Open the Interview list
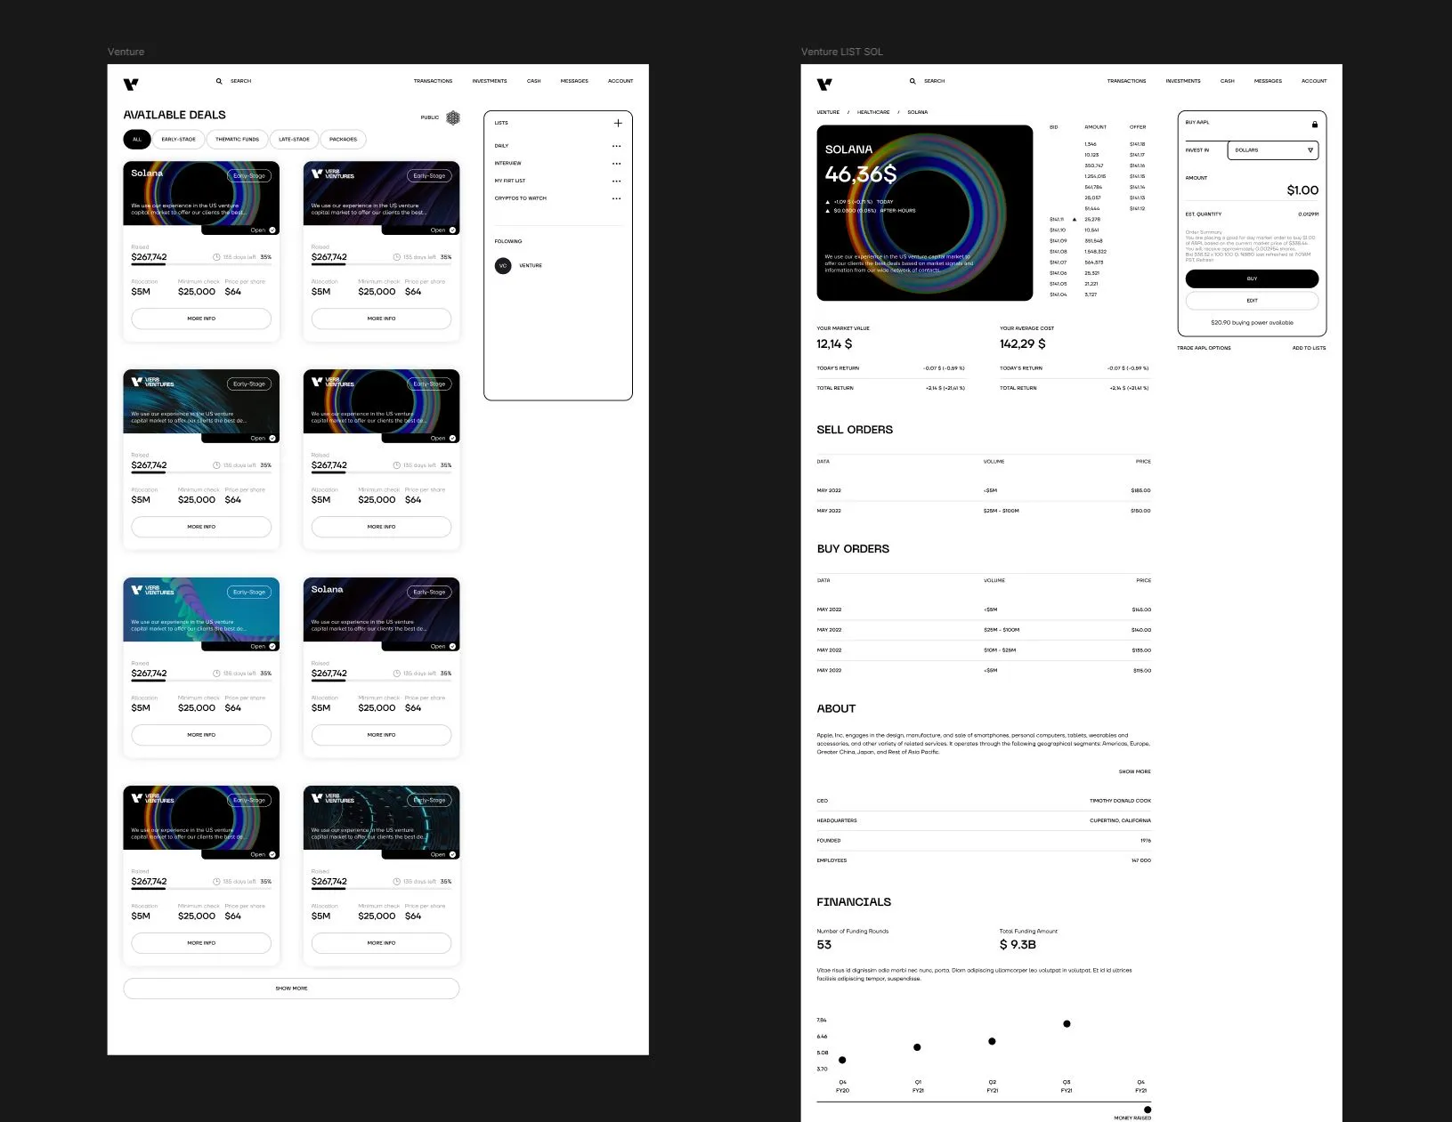1452x1122 pixels. (x=508, y=164)
